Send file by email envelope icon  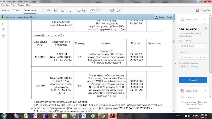coord(63,10)
